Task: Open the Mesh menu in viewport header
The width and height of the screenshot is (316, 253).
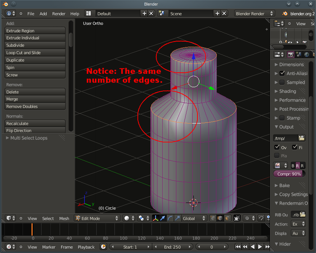Action: (64, 218)
